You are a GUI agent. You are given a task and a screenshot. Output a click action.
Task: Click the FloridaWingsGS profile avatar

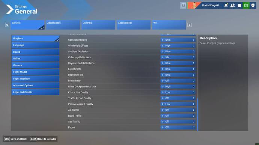click(x=194, y=6)
